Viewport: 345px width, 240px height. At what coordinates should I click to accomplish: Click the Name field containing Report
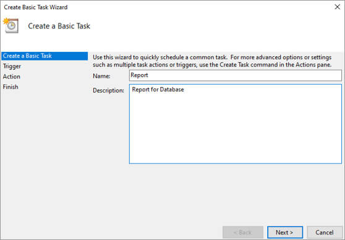(x=235, y=75)
